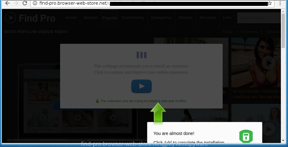Close the extension dialog with small x
This screenshot has width=288, height=147.
(x=217, y=103)
